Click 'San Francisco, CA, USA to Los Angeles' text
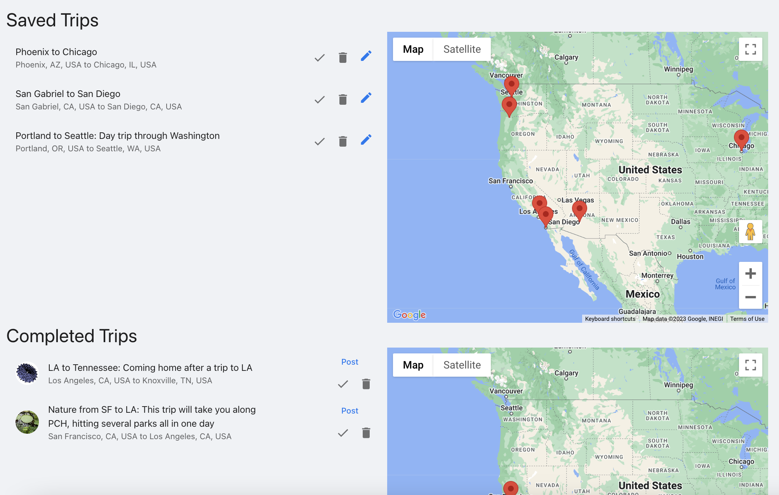Image resolution: width=779 pixels, height=495 pixels. [140, 436]
